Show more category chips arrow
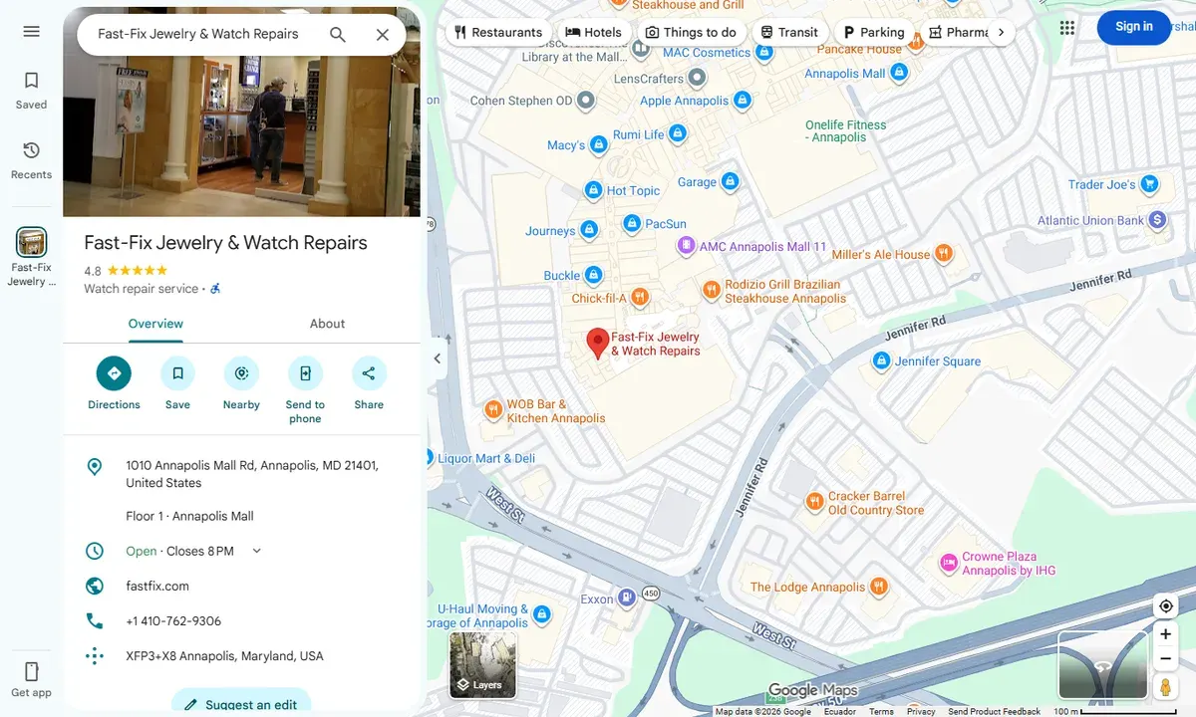This screenshot has width=1196, height=717. [x=1001, y=32]
